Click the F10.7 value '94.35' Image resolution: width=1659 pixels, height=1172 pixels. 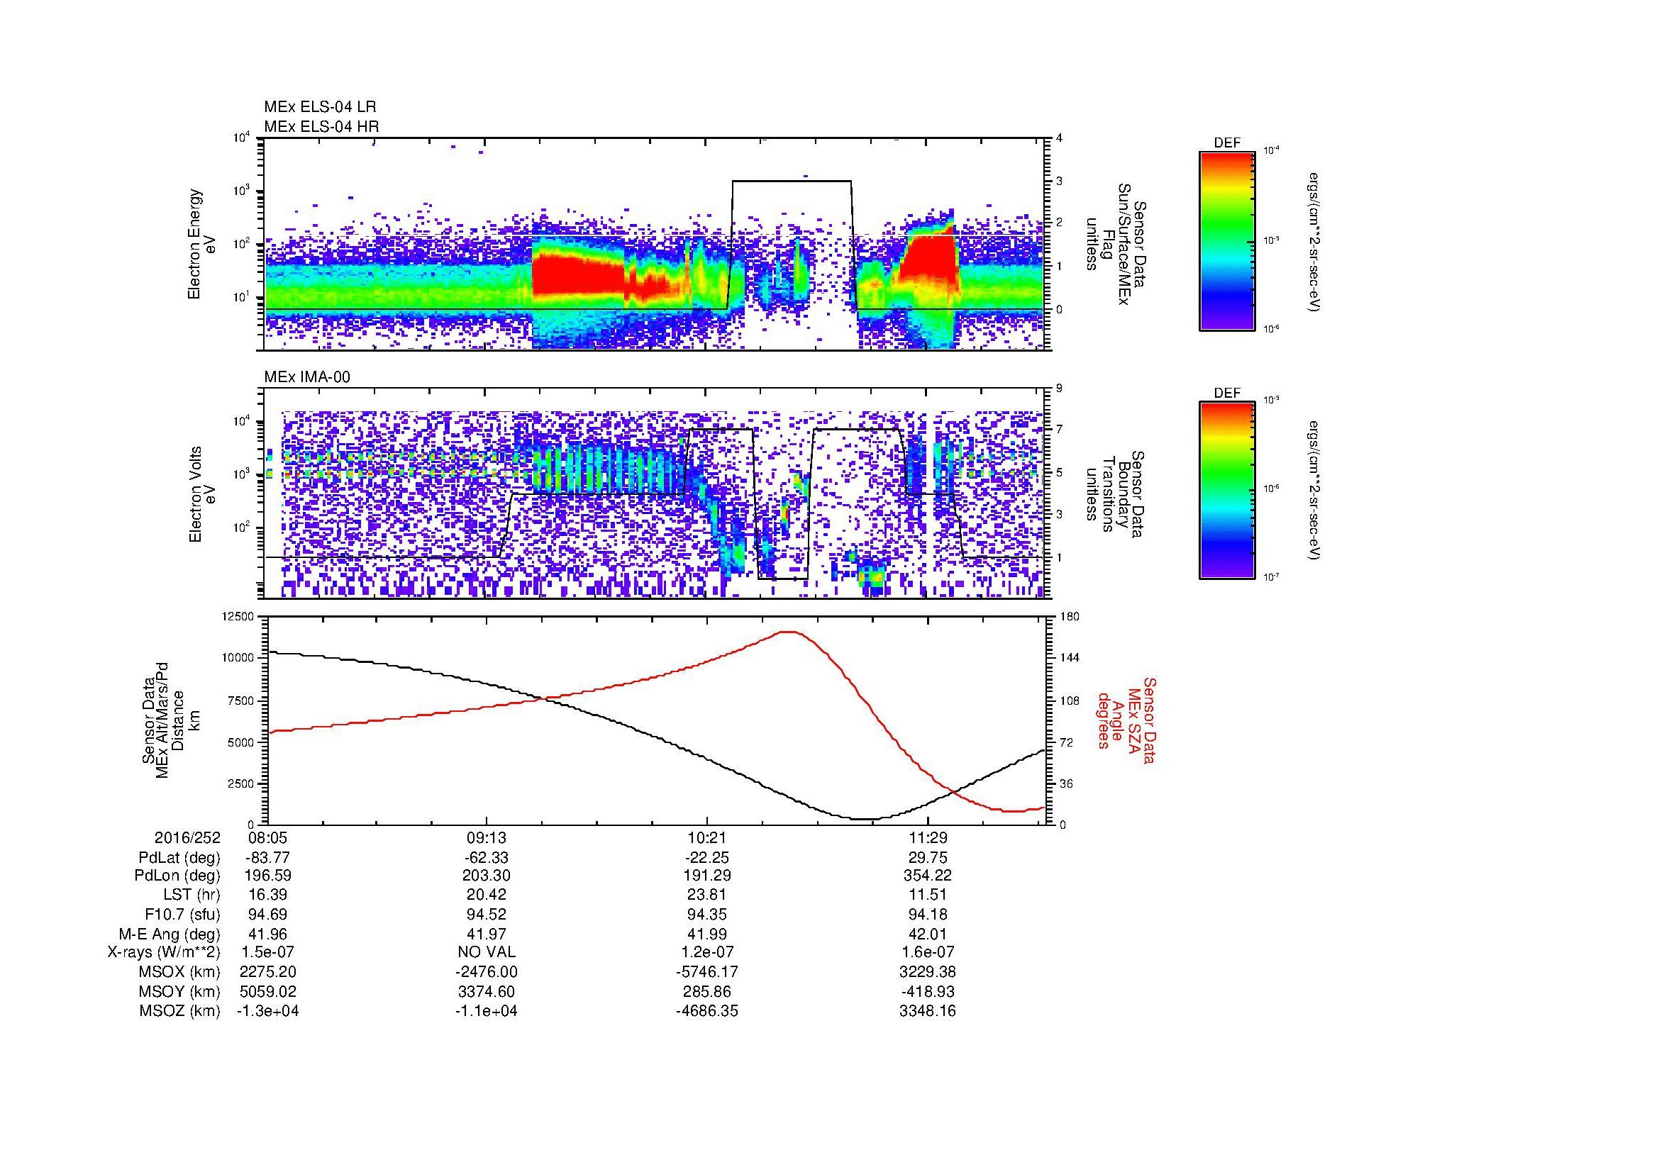coord(706,914)
